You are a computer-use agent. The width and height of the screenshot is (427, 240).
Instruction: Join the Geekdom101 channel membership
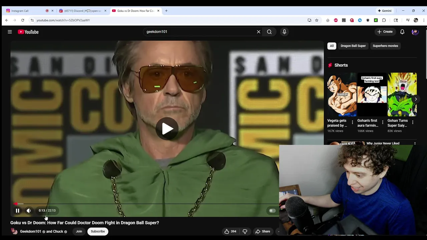tap(79, 231)
